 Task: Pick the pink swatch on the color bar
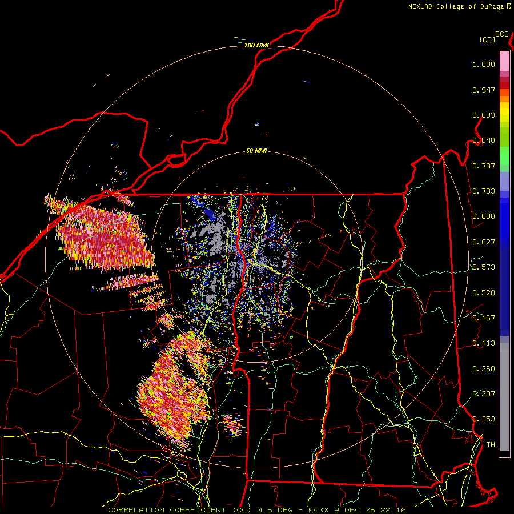click(504, 61)
